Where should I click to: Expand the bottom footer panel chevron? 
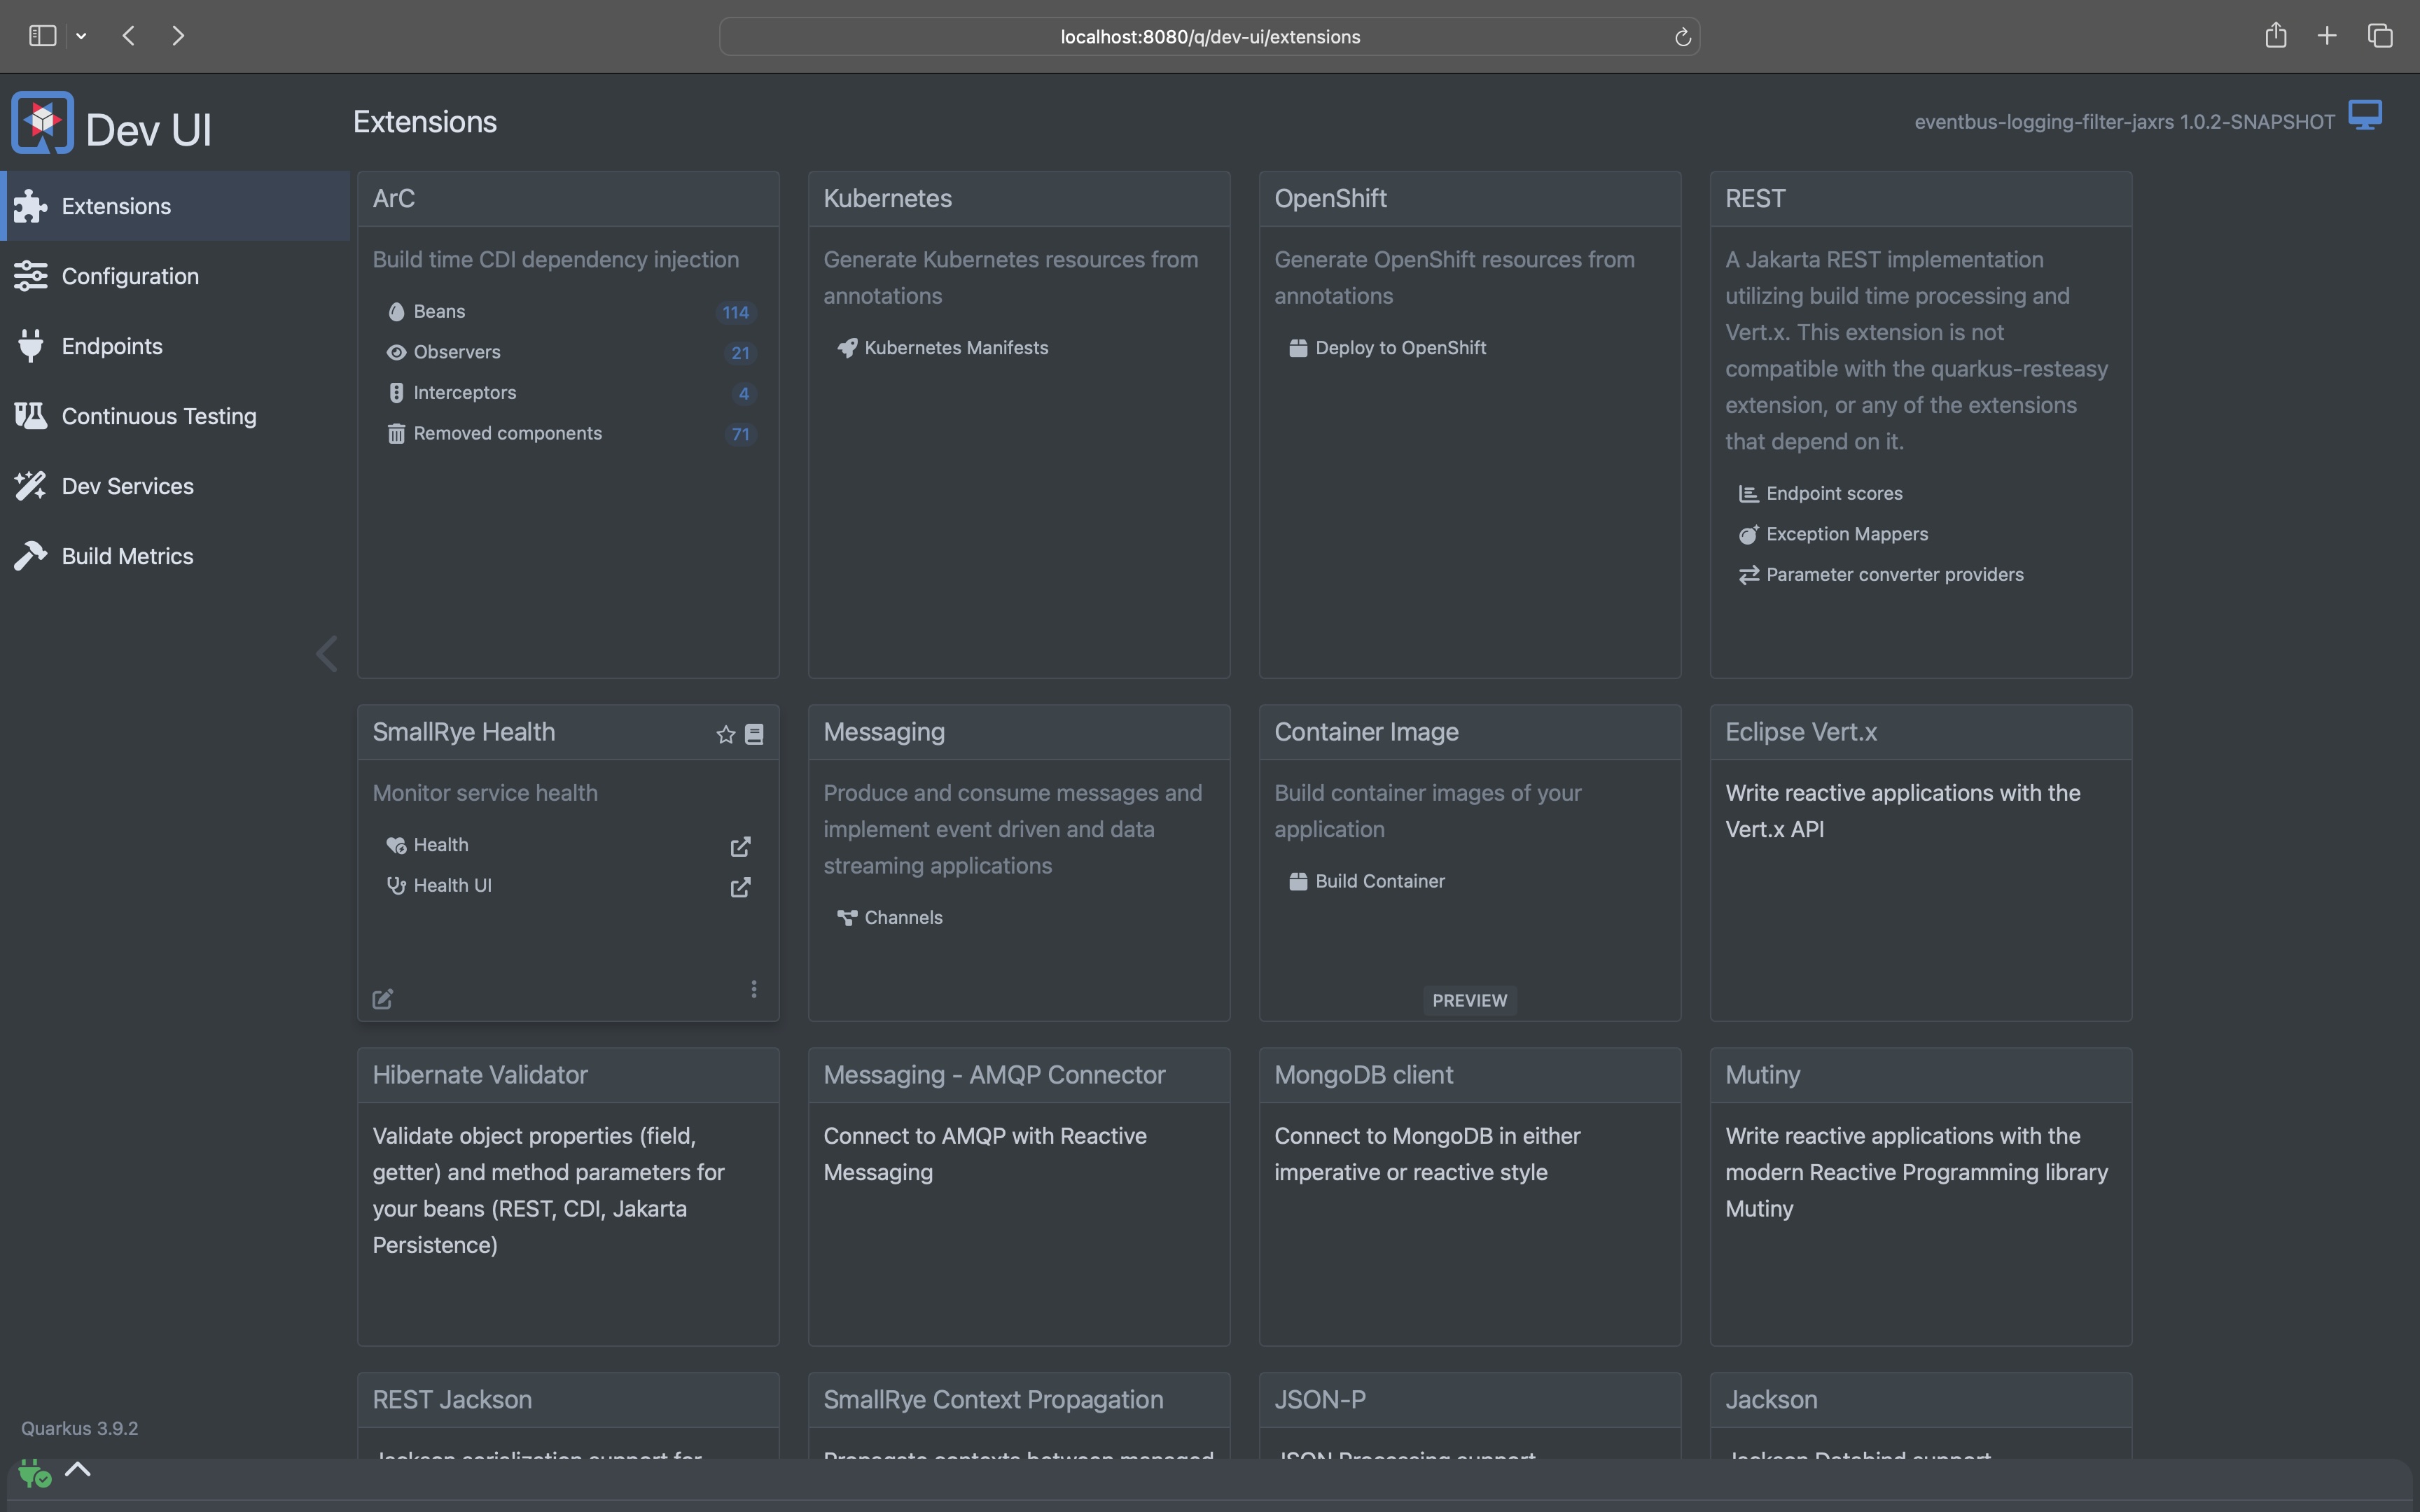click(x=78, y=1469)
